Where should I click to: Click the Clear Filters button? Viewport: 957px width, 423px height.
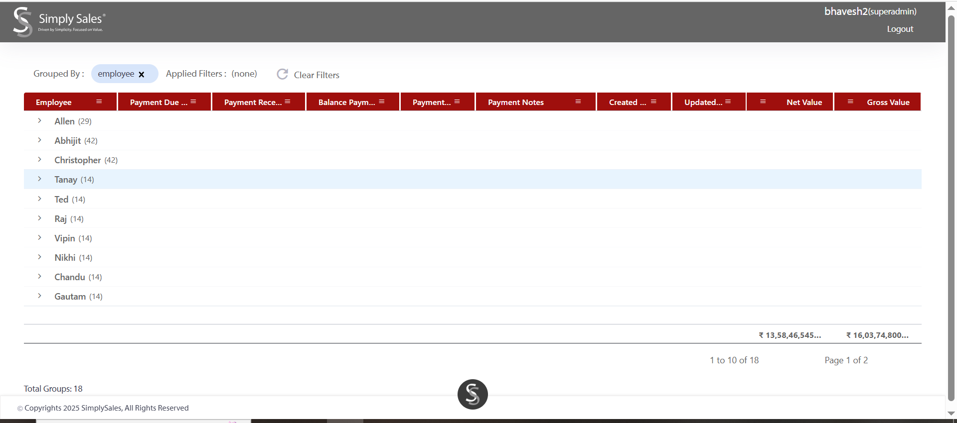316,75
